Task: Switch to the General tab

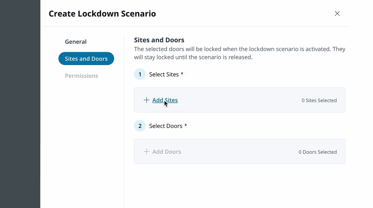Action: pos(76,42)
